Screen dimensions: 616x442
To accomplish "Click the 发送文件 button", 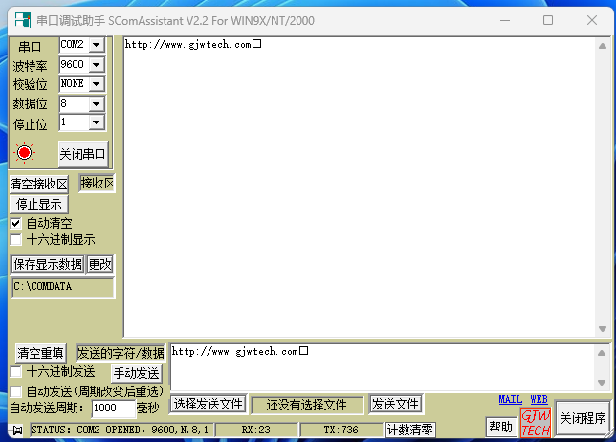I will click(x=396, y=404).
